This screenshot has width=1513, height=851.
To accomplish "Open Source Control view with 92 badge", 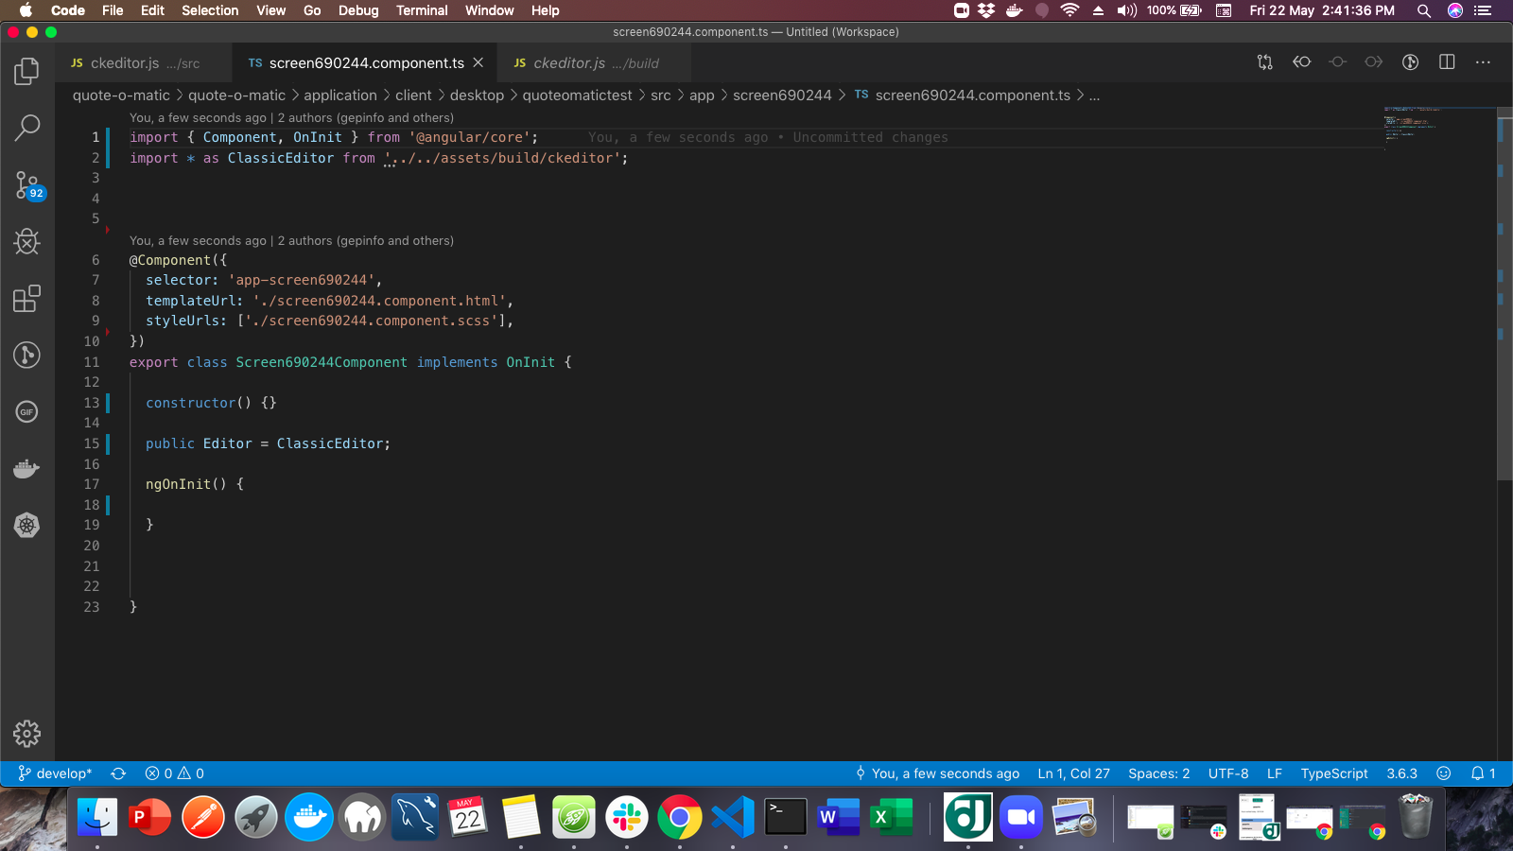I will tap(27, 184).
